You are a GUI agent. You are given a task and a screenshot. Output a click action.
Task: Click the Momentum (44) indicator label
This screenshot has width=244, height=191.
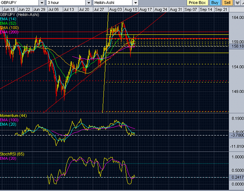pyautogui.click(x=13, y=116)
